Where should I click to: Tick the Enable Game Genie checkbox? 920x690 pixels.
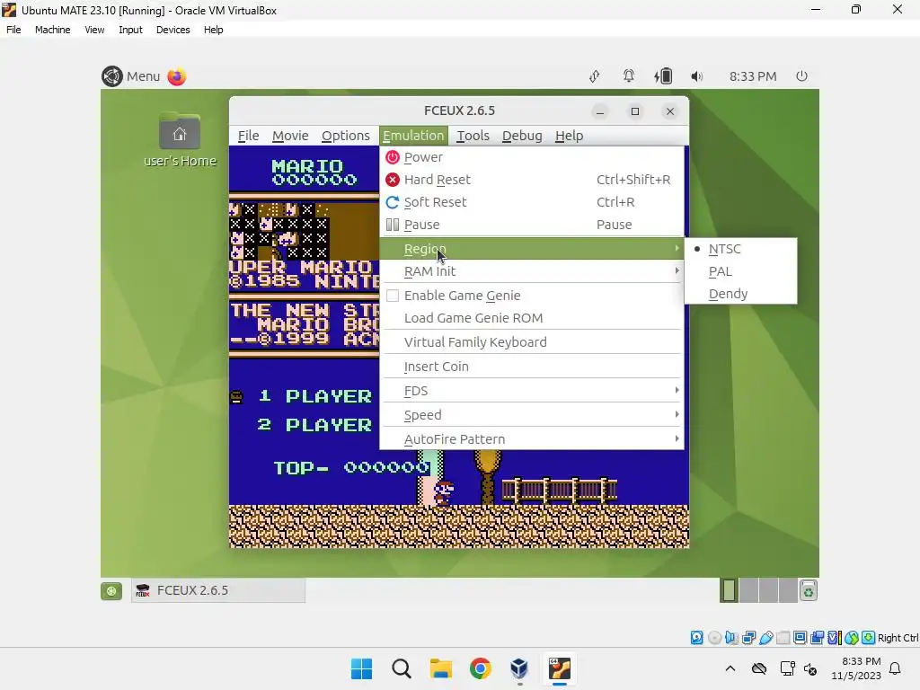pyautogui.click(x=393, y=296)
